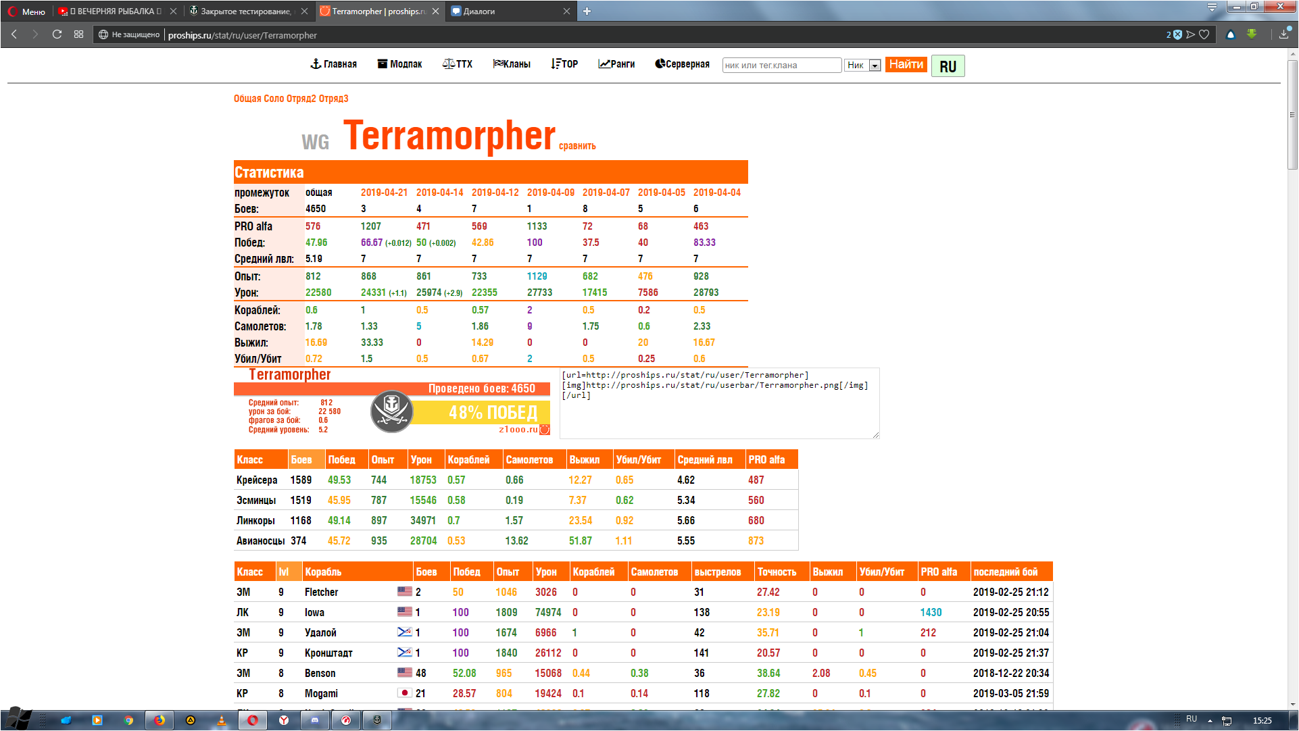The width and height of the screenshot is (1299, 731).
Task: Click the Авианосцы class row label
Action: point(260,541)
